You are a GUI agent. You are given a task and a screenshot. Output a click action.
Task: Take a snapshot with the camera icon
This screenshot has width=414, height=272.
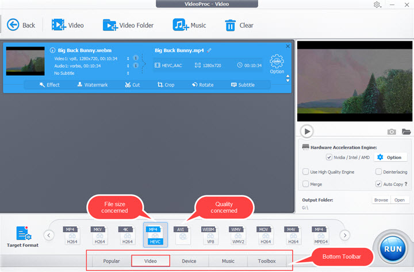tap(392, 131)
